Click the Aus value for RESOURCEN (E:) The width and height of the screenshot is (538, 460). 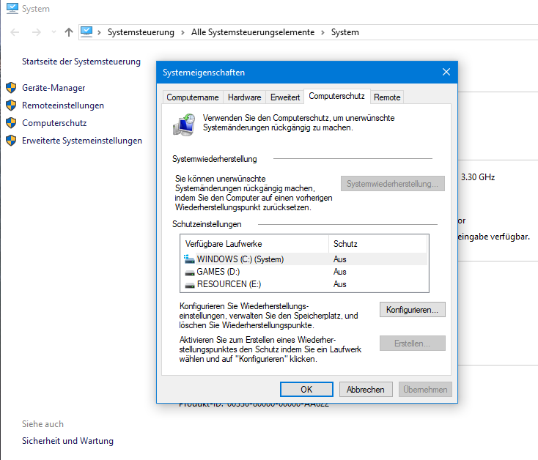[x=339, y=284]
